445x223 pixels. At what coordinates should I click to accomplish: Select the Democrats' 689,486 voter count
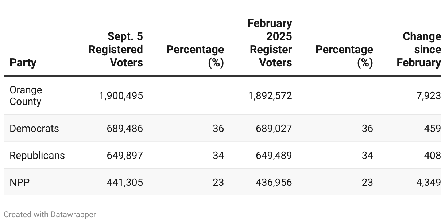[x=125, y=129]
